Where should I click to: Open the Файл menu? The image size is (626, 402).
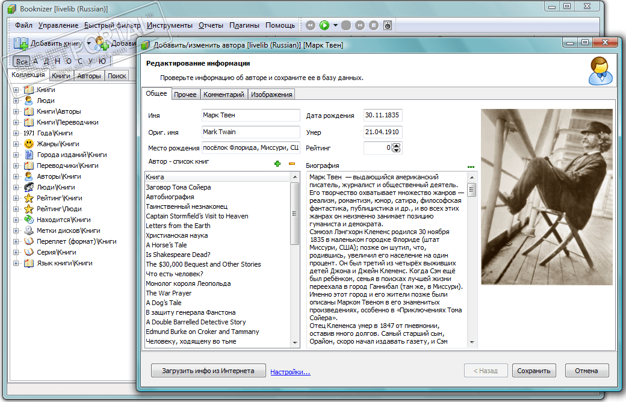coord(23,25)
